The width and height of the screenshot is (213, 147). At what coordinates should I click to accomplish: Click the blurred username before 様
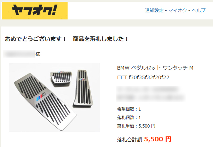click(x=19, y=54)
